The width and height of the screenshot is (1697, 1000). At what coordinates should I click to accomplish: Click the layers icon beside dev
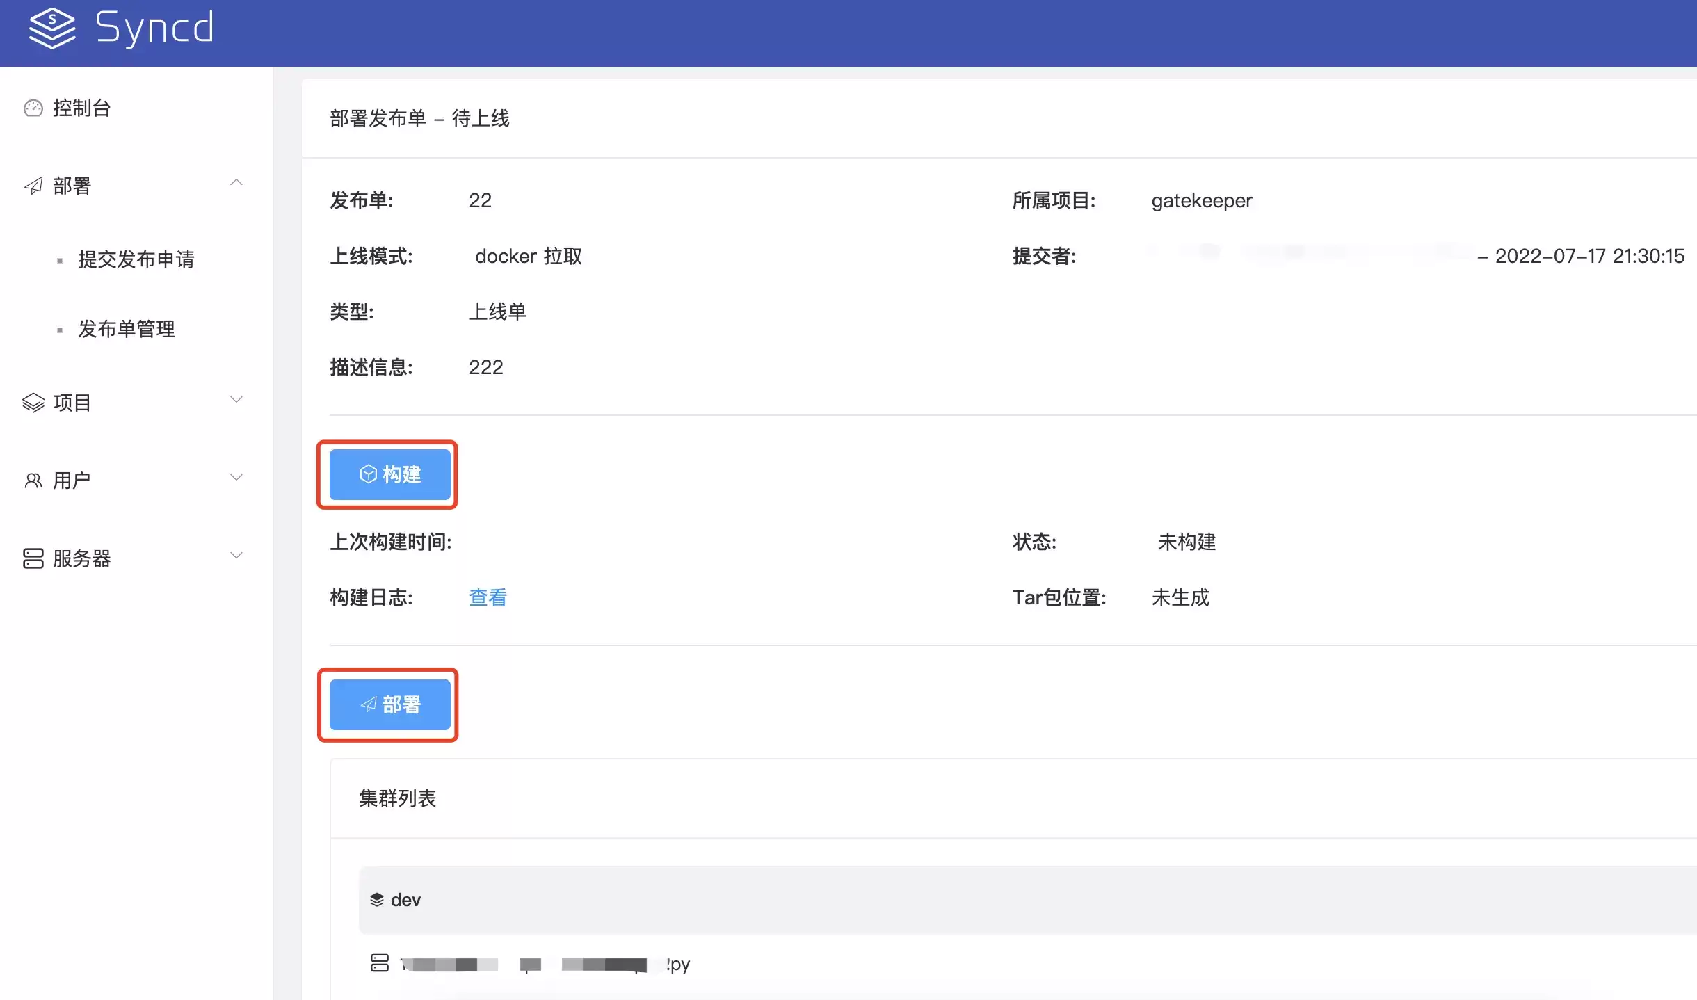point(377,900)
